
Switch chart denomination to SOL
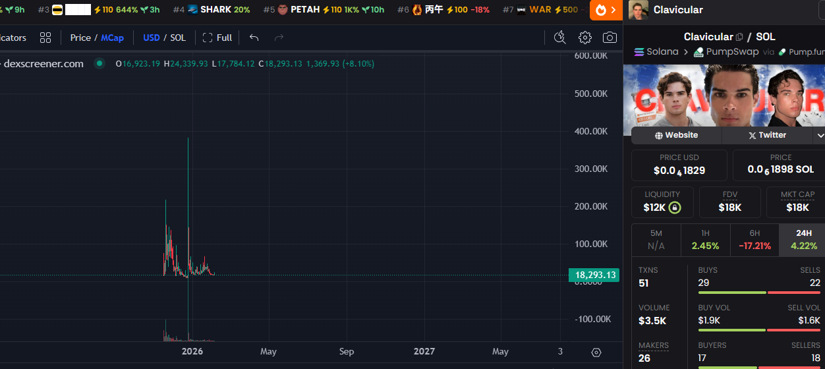pyautogui.click(x=178, y=38)
